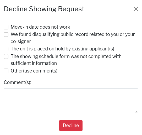
Task: Click the comment box resize handle
Action: point(136,112)
